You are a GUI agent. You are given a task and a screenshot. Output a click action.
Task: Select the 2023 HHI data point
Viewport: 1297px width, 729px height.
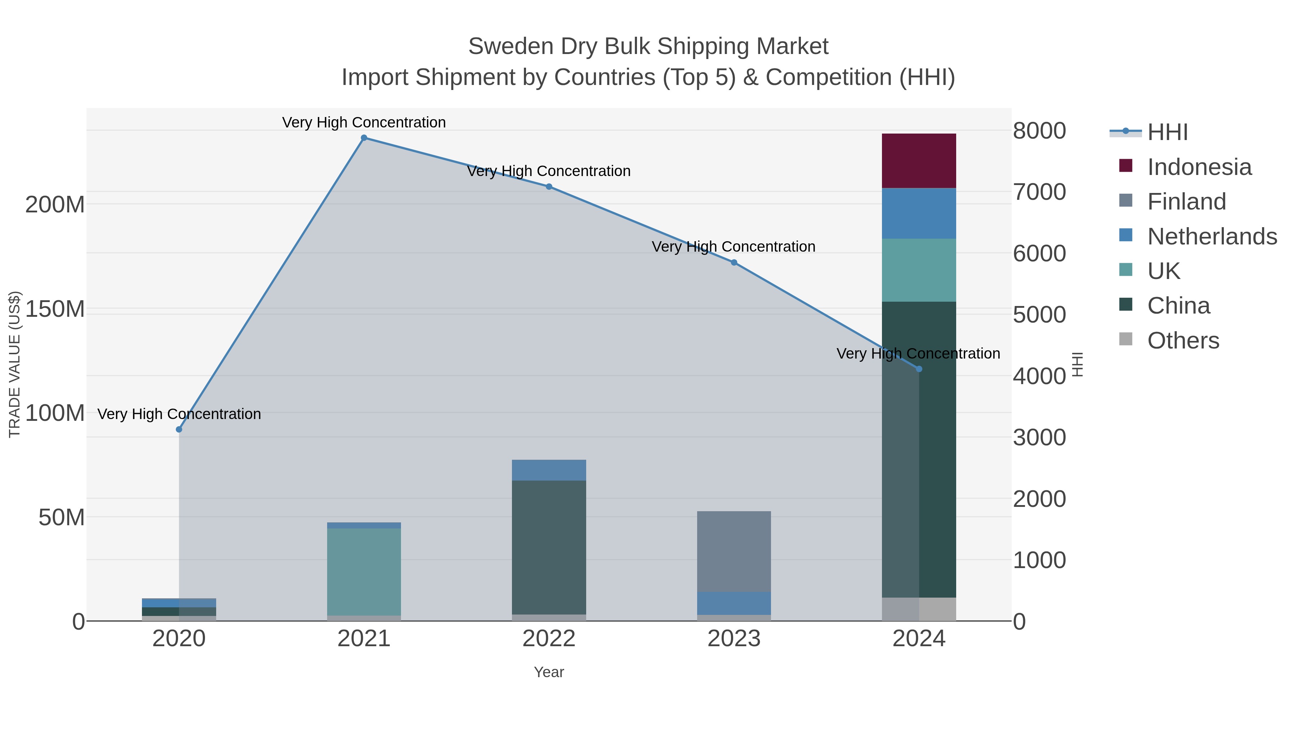[x=734, y=262]
